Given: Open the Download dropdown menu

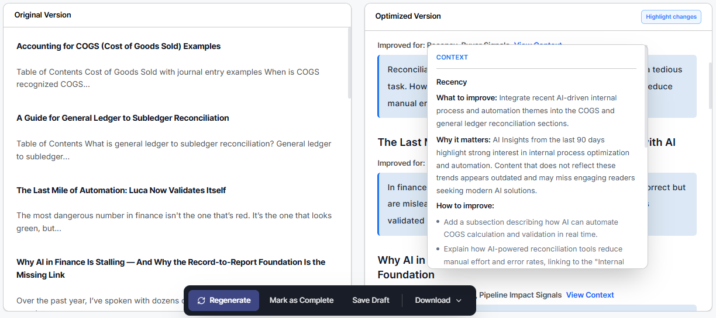Looking at the screenshot, I should (x=438, y=300).
